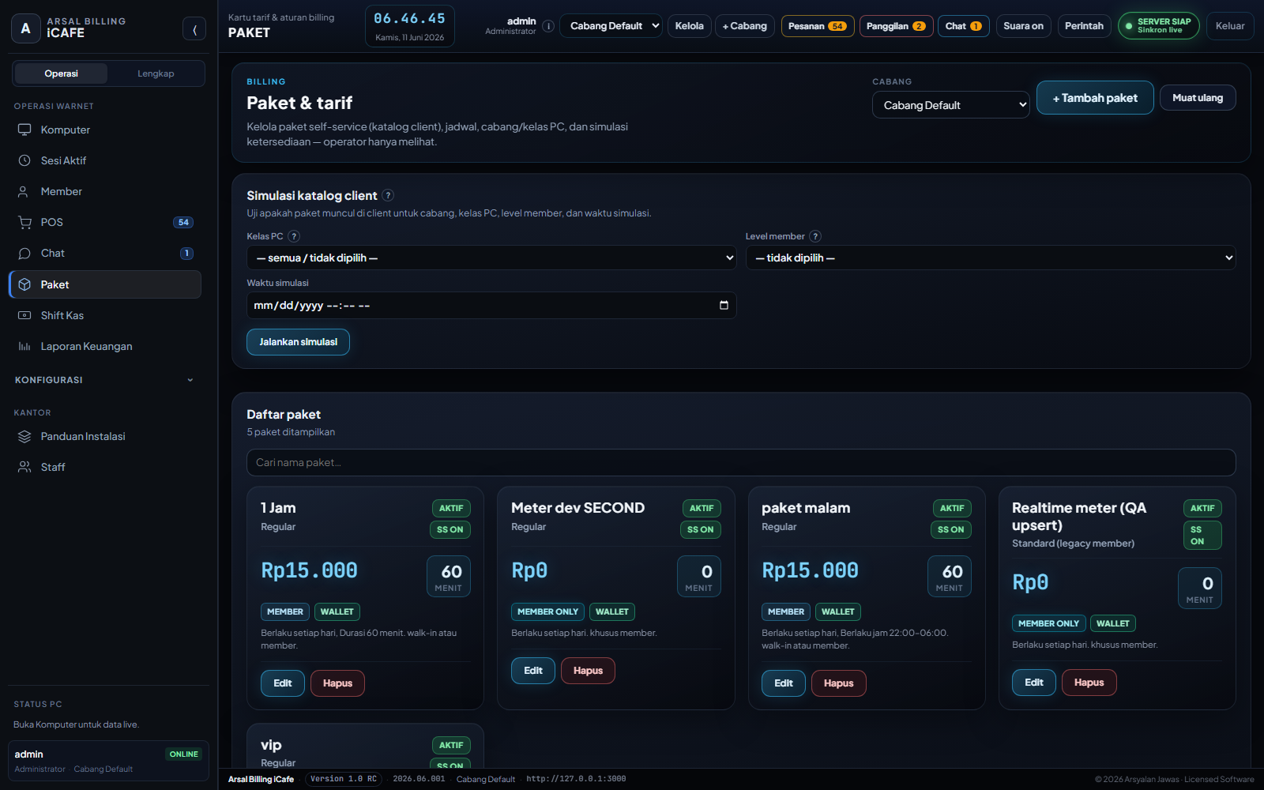Open the Komputer menu item
Image resolution: width=1264 pixels, height=790 pixels.
pos(104,130)
